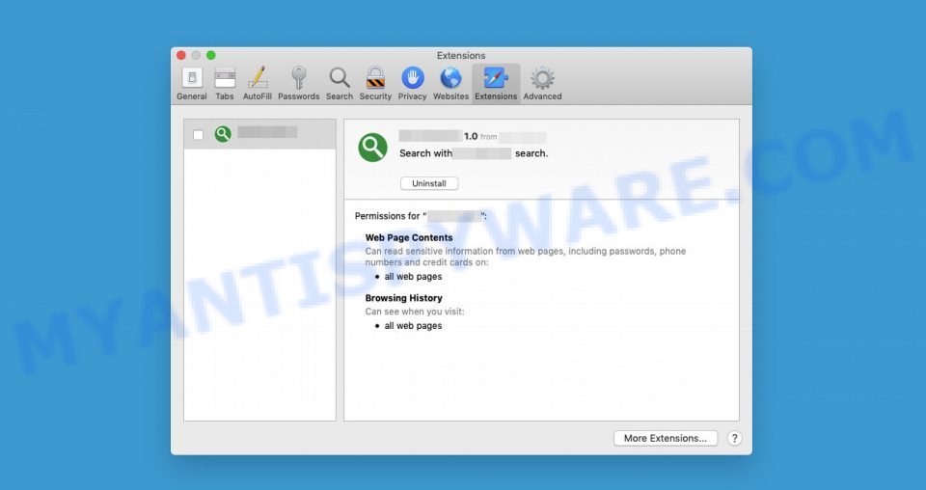
Task: Close the Extensions window with red button
Action: coord(181,55)
